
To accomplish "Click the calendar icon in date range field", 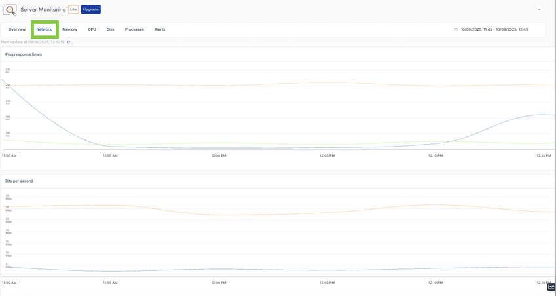I will tap(456, 29).
